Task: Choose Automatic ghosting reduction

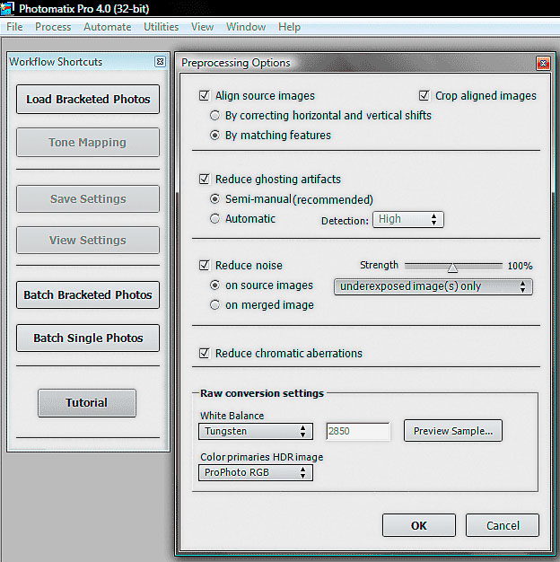Action: (215, 219)
